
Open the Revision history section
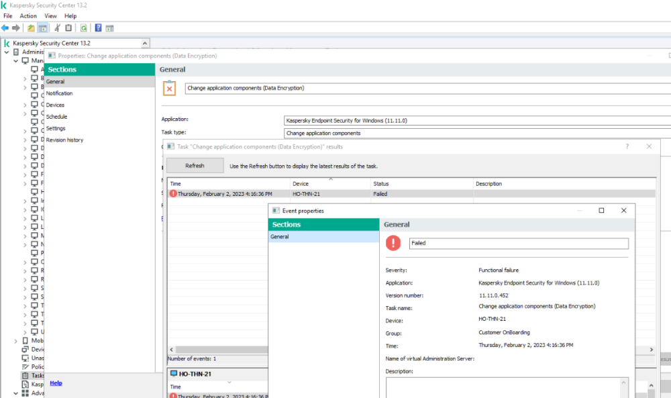tap(64, 140)
